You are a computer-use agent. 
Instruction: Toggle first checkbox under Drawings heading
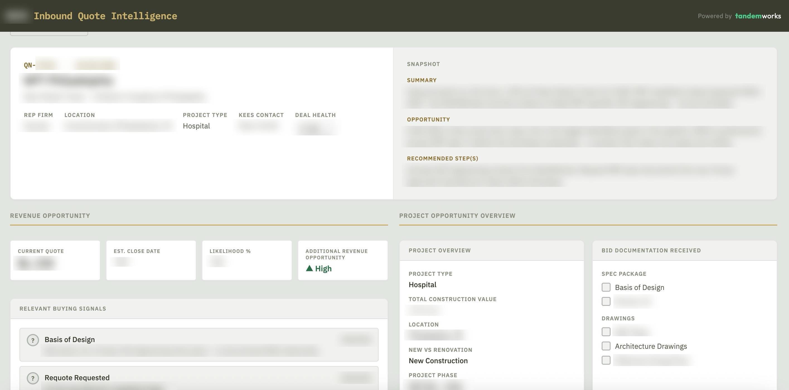pos(606,331)
